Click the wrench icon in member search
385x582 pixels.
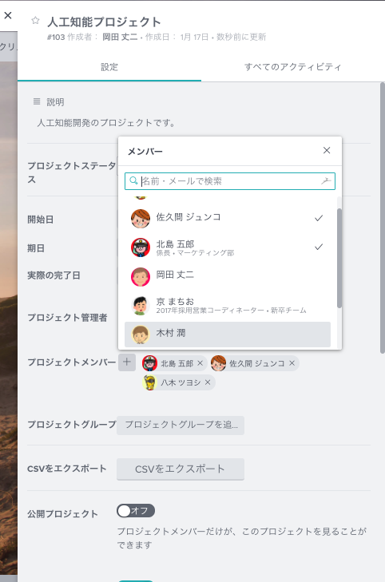coord(326,180)
